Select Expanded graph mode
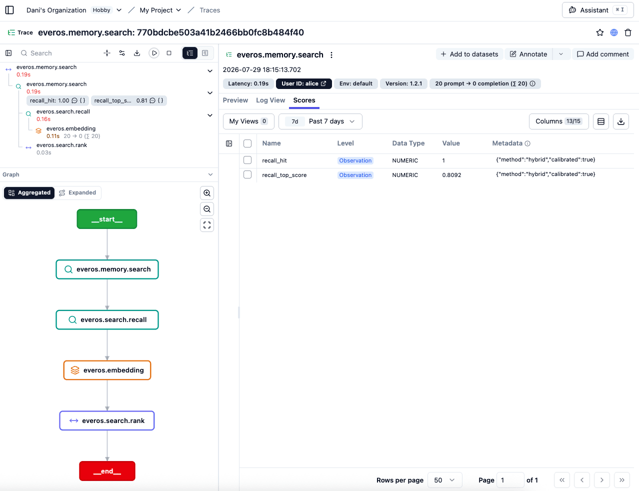Screen dimensions: 639x491 [77, 192]
